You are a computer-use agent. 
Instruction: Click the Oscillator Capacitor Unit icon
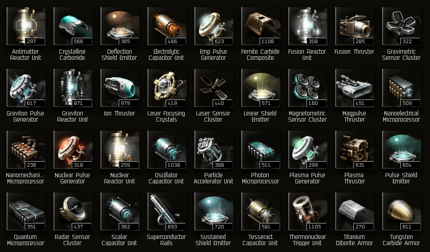tap(167, 149)
